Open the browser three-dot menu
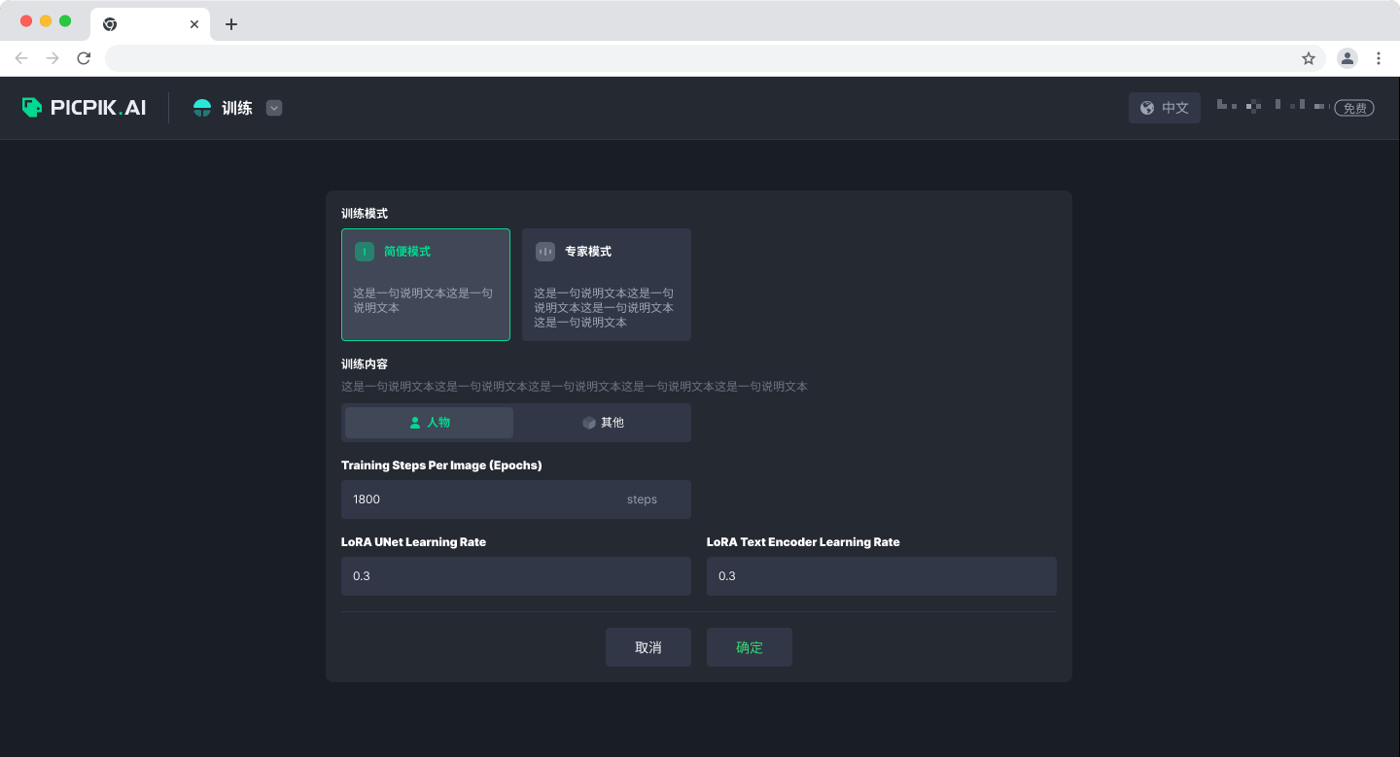1400x757 pixels. pyautogui.click(x=1379, y=58)
